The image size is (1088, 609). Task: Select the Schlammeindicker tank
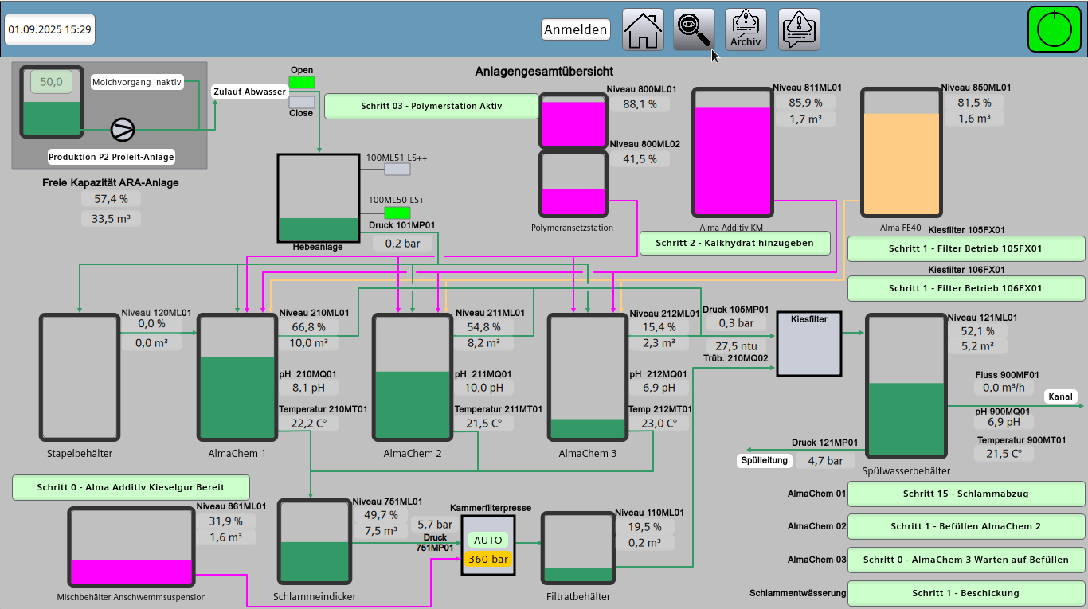[315, 542]
